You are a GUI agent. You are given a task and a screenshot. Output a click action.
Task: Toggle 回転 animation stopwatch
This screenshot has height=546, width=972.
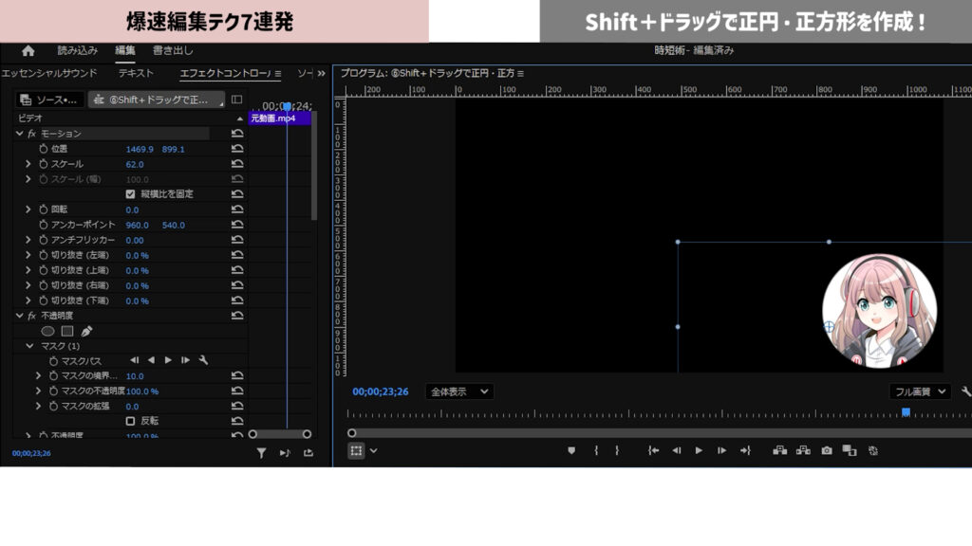coord(44,209)
